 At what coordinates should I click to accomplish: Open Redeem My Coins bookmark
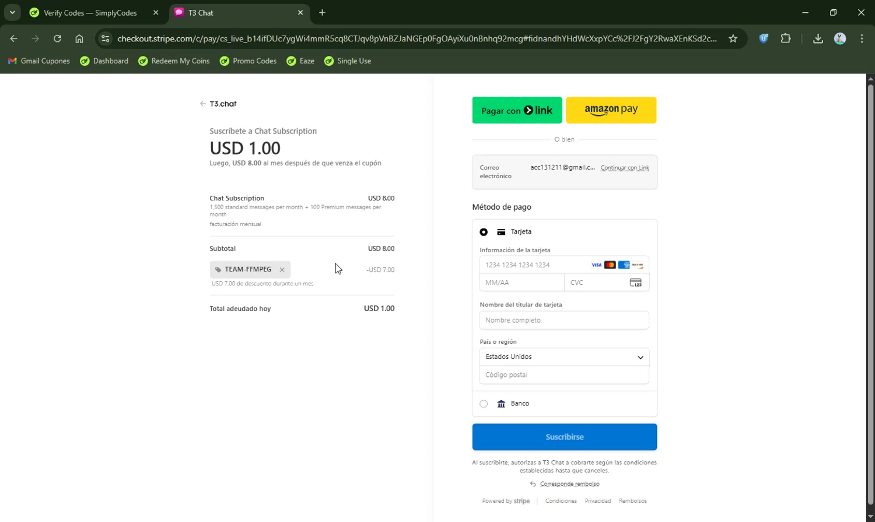click(174, 61)
